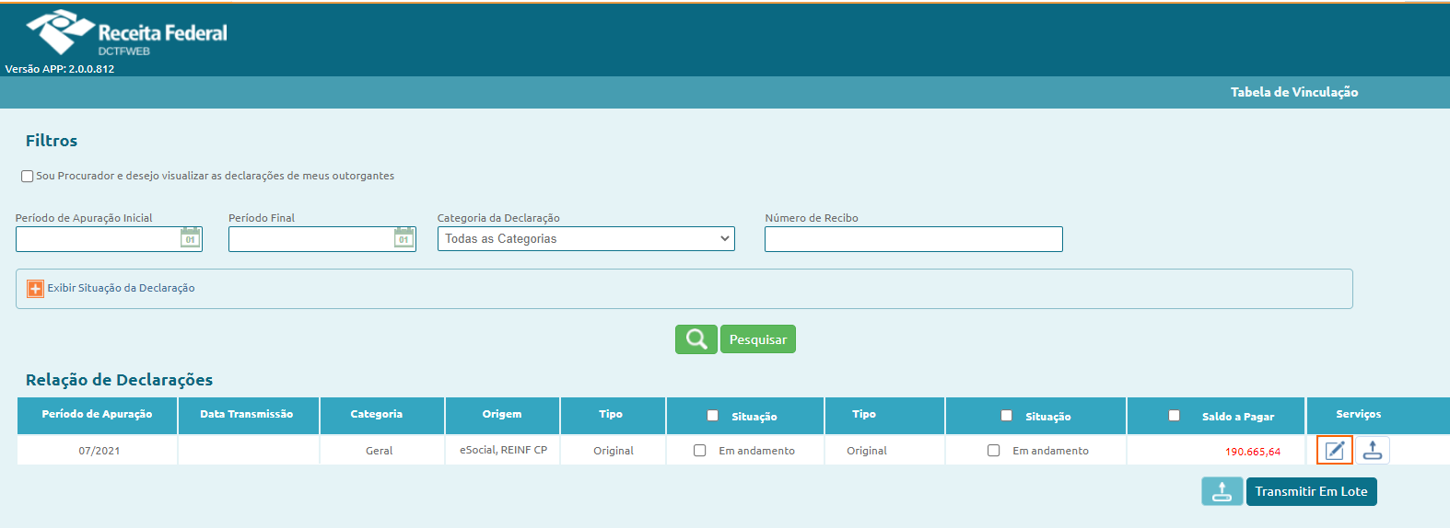Click the light blue batch transmit icon
1450x528 pixels.
click(1222, 491)
